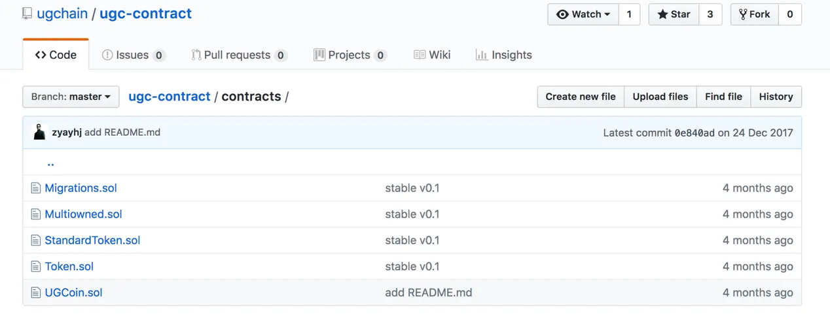View the stargazers count 3
The width and height of the screenshot is (830, 333).
pos(710,14)
